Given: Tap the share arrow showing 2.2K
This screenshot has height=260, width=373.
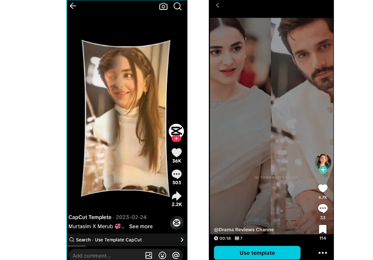Looking at the screenshot, I should (x=176, y=196).
